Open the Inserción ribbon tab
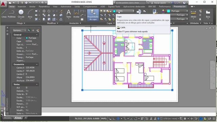 click(22, 7)
